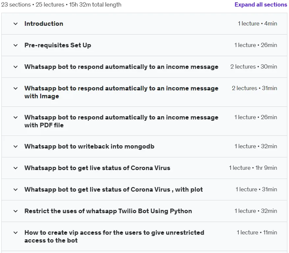Click chevron beside Corona Virus with plot
The height and width of the screenshot is (253, 289).
click(x=16, y=190)
